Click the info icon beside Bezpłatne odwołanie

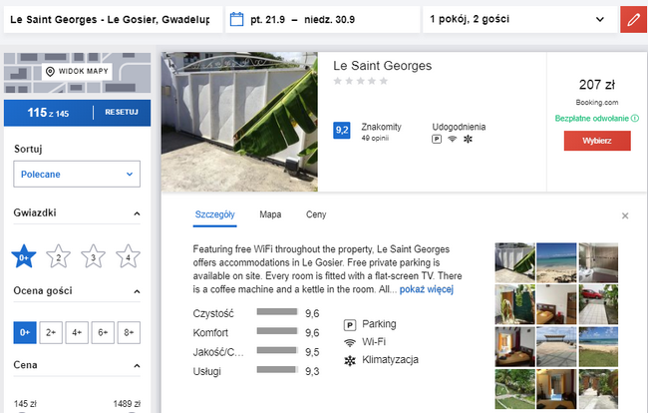635,119
